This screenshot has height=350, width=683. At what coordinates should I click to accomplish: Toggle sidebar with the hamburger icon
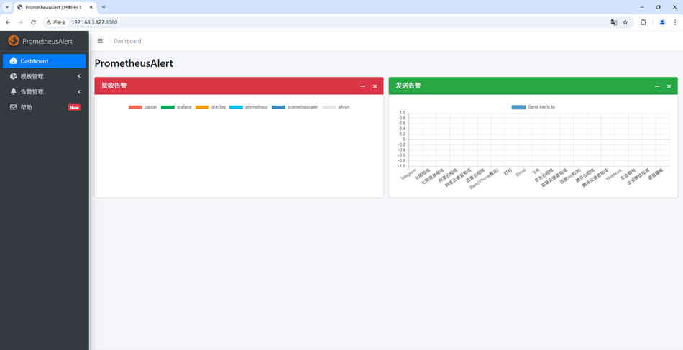click(x=100, y=41)
